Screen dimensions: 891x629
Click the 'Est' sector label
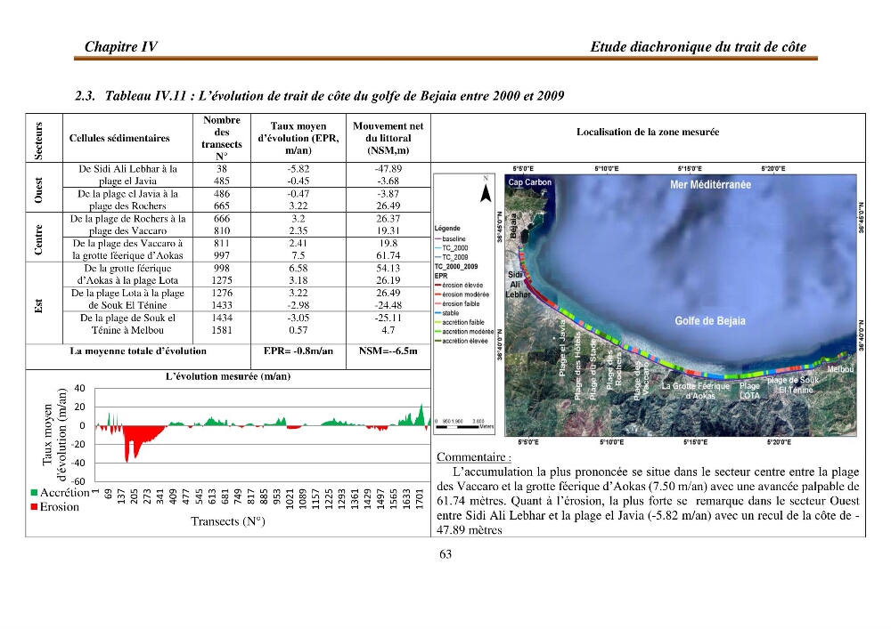pyautogui.click(x=38, y=306)
